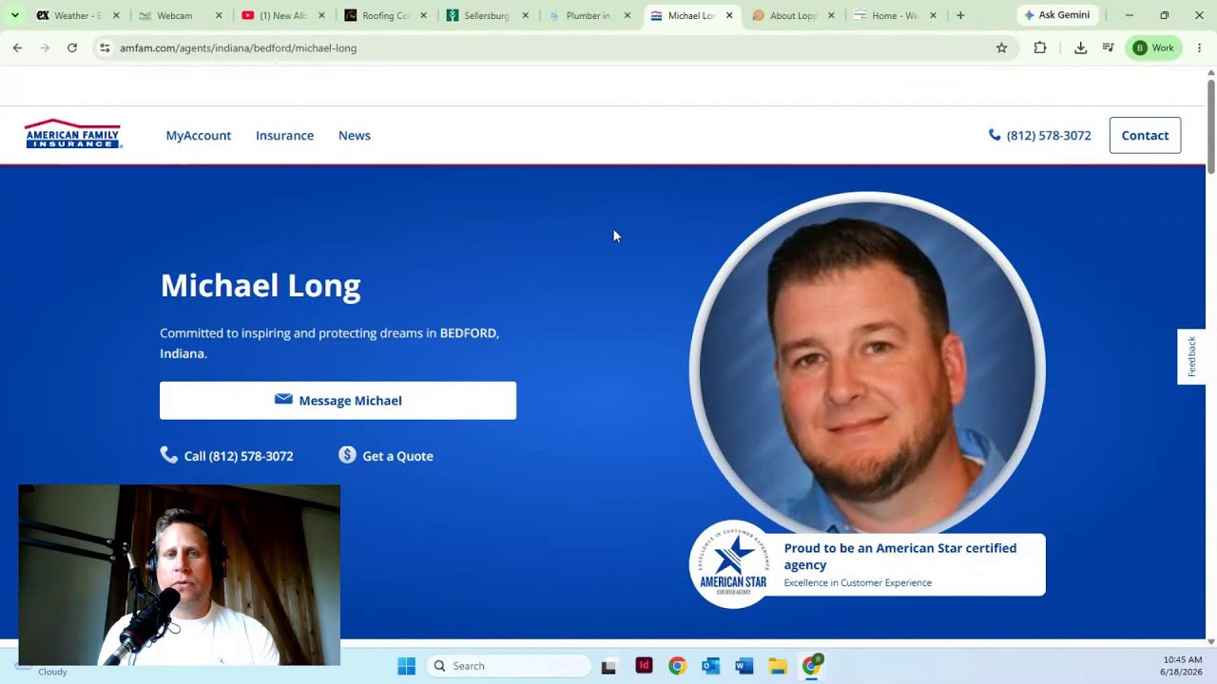Switch to the Weather tab
The height and width of the screenshot is (684, 1217).
pyautogui.click(x=68, y=15)
